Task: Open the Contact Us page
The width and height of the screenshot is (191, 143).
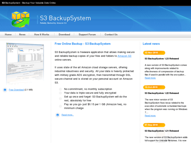Action: click(111, 34)
